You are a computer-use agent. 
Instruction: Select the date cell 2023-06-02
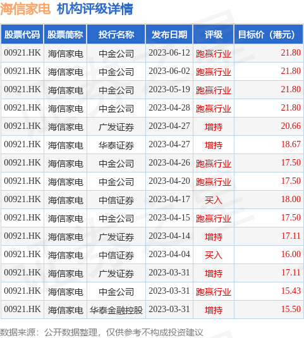(169, 71)
